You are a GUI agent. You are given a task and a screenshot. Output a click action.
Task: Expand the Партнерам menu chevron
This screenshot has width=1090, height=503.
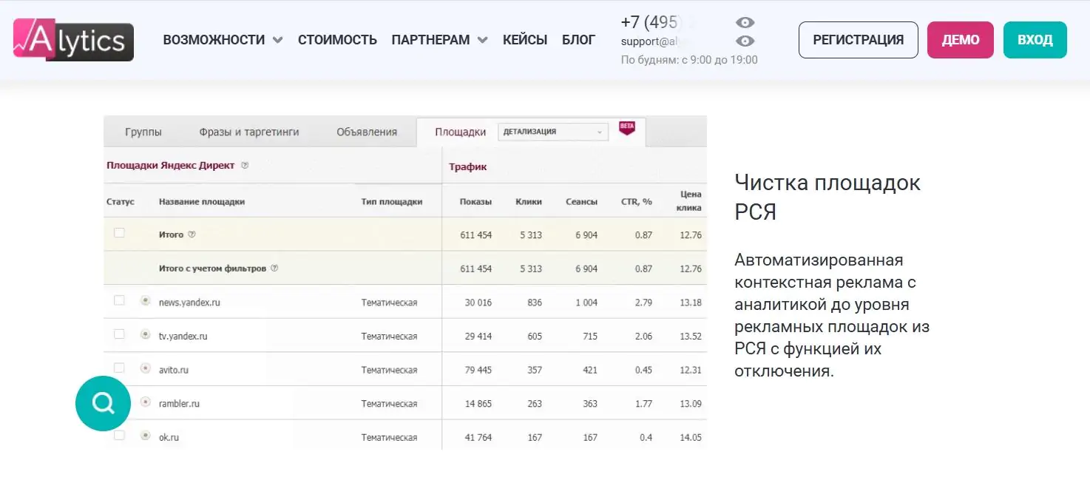[x=482, y=41]
